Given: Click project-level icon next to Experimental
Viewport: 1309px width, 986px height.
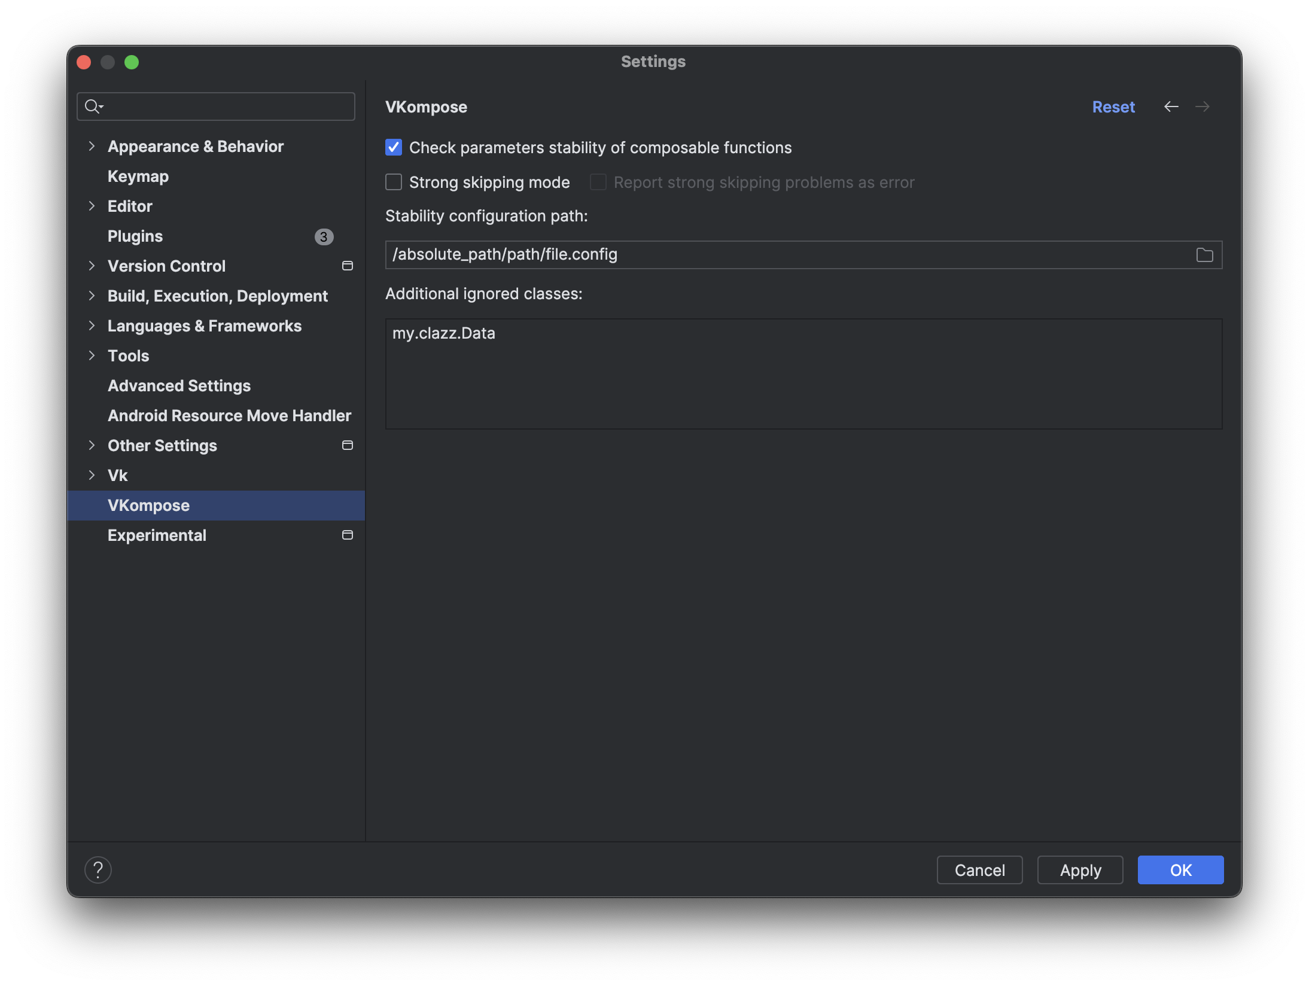Looking at the screenshot, I should coord(347,535).
